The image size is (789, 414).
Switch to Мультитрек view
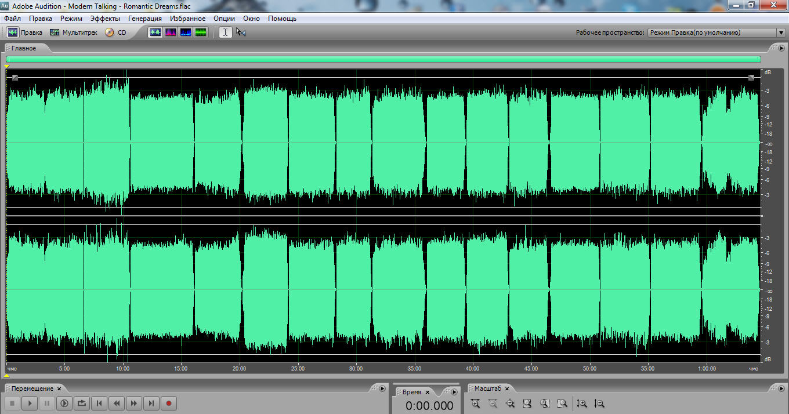[x=73, y=32]
